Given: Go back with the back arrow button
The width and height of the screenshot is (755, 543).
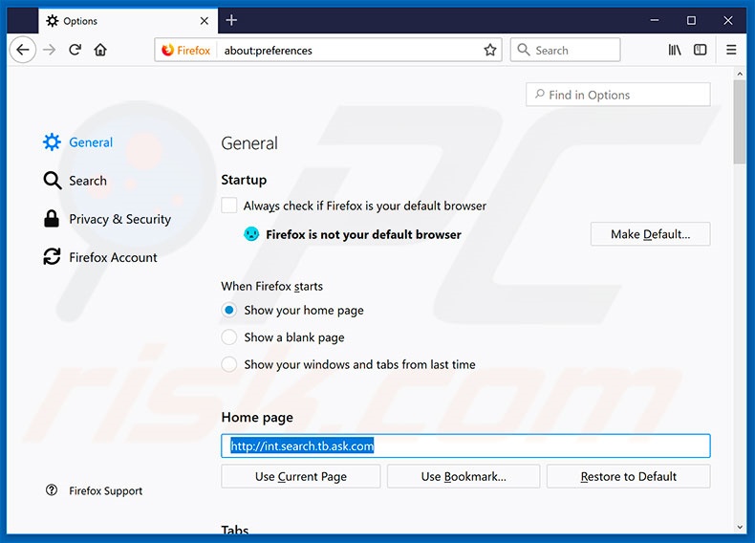Looking at the screenshot, I should click(x=23, y=50).
